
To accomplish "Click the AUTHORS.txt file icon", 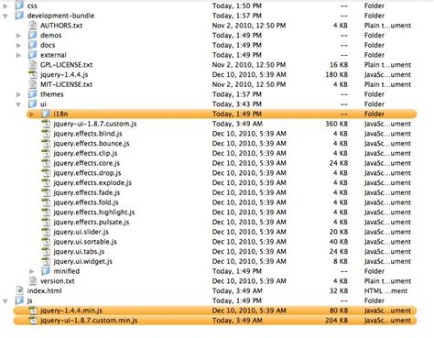I will point(32,25).
